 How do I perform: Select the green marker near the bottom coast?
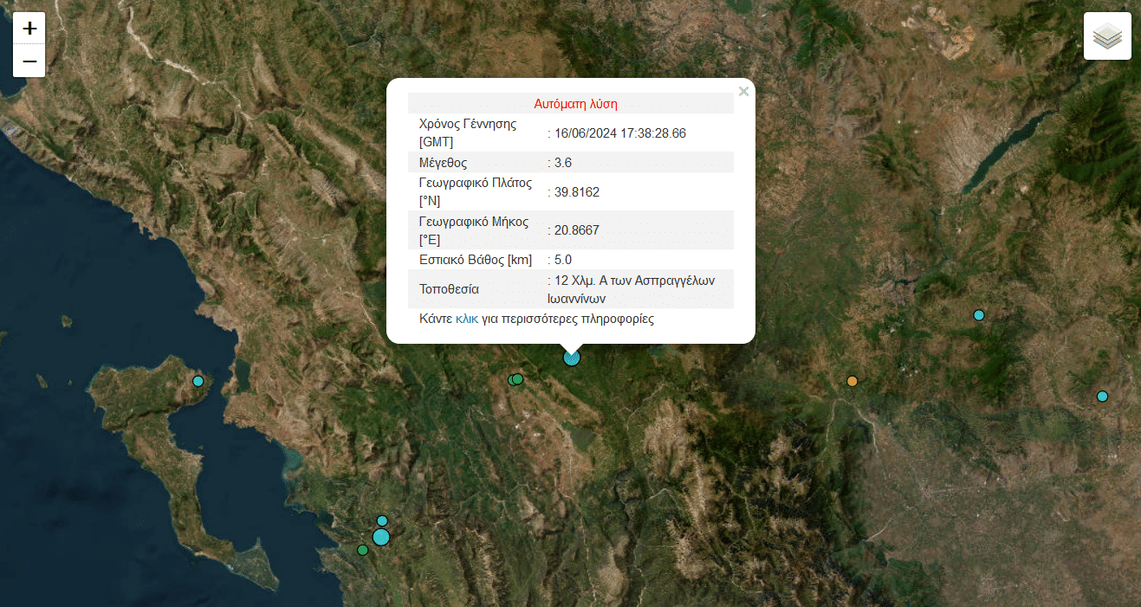click(362, 550)
